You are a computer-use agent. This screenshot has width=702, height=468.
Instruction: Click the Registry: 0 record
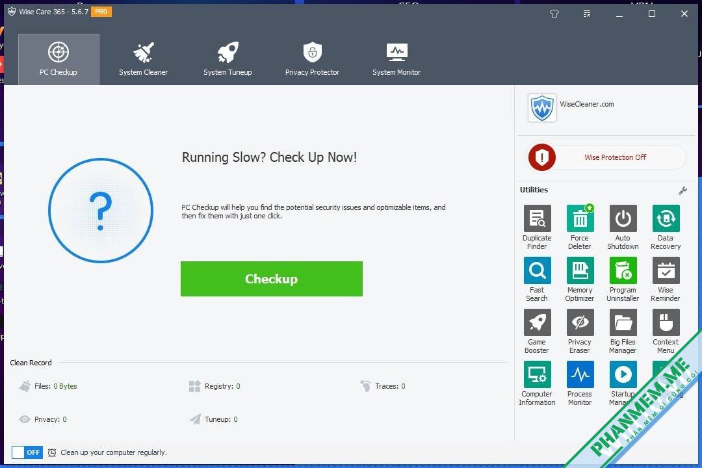214,386
